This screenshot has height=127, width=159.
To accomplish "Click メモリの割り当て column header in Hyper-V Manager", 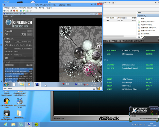I will (x=122, y=18).
